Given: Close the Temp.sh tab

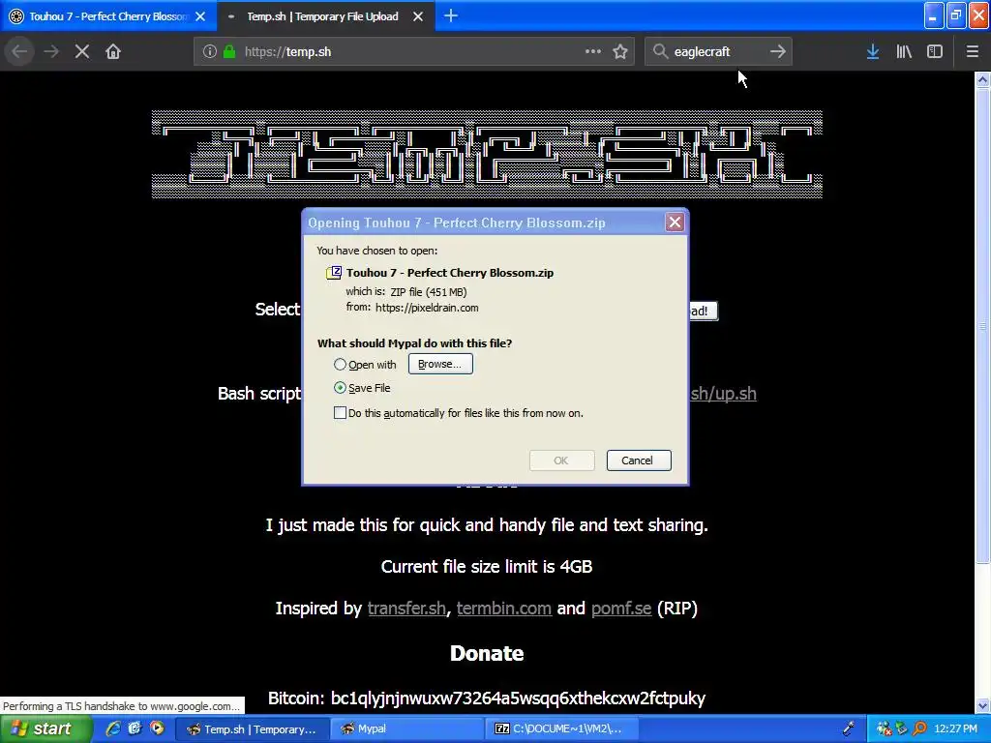Looking at the screenshot, I should pyautogui.click(x=418, y=16).
